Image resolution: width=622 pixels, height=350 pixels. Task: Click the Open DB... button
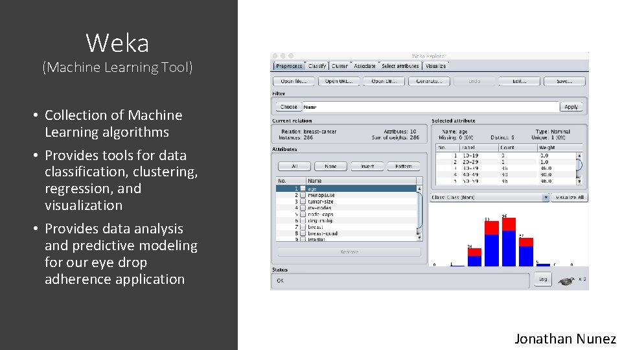pyautogui.click(x=384, y=82)
